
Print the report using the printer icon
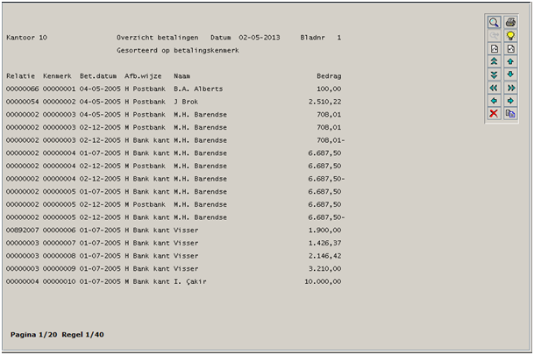tap(510, 23)
